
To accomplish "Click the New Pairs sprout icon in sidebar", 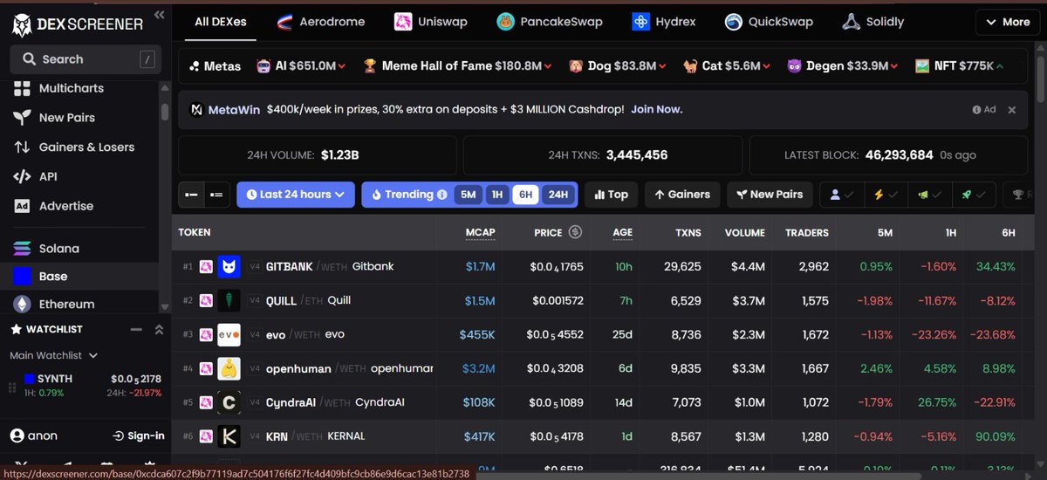I will click(x=23, y=117).
